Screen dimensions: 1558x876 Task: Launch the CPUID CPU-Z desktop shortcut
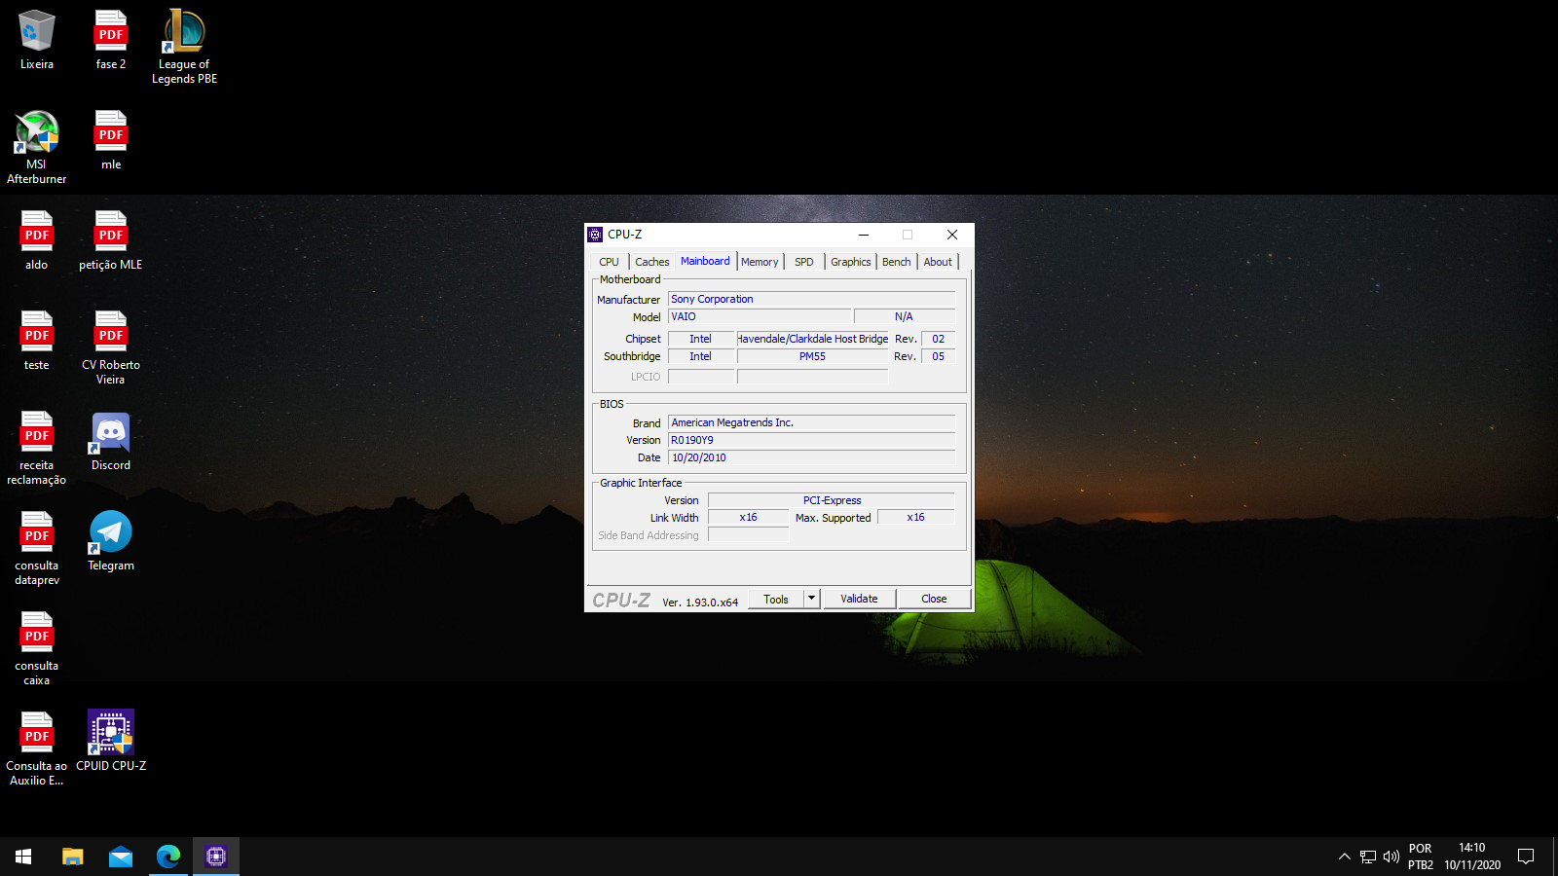coord(111,742)
